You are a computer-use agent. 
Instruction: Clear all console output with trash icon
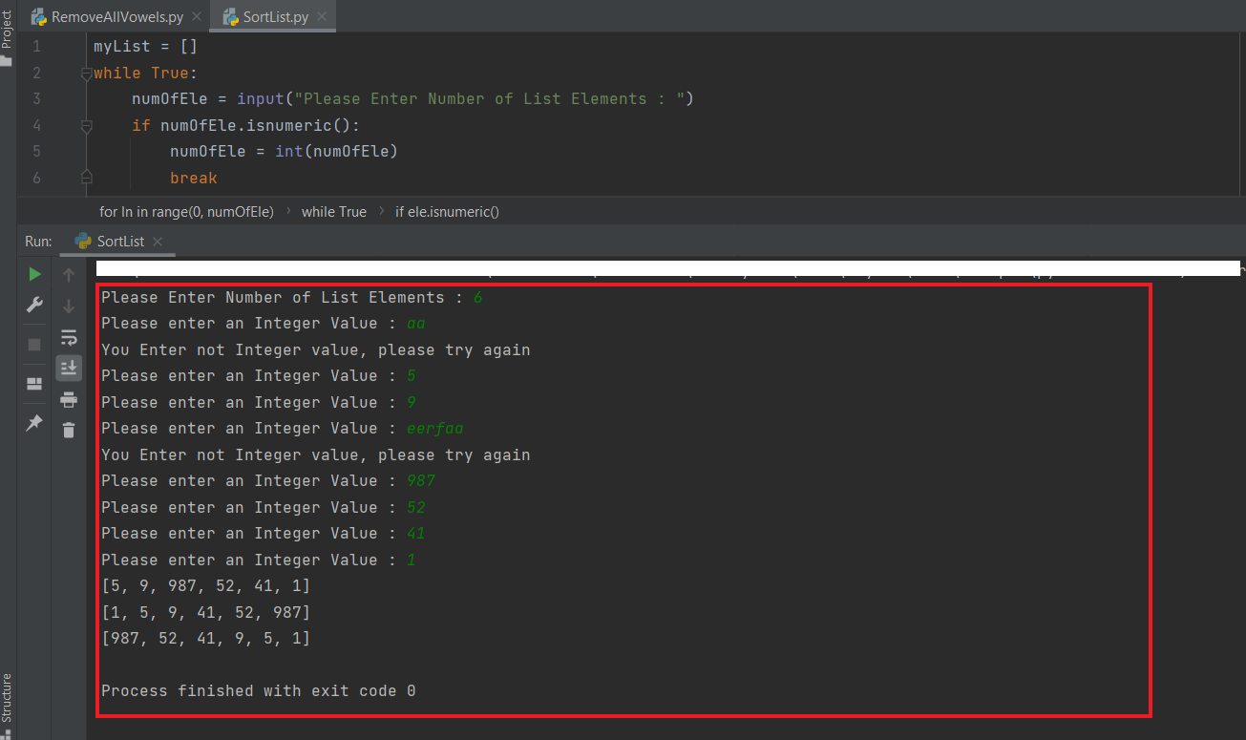(x=68, y=430)
